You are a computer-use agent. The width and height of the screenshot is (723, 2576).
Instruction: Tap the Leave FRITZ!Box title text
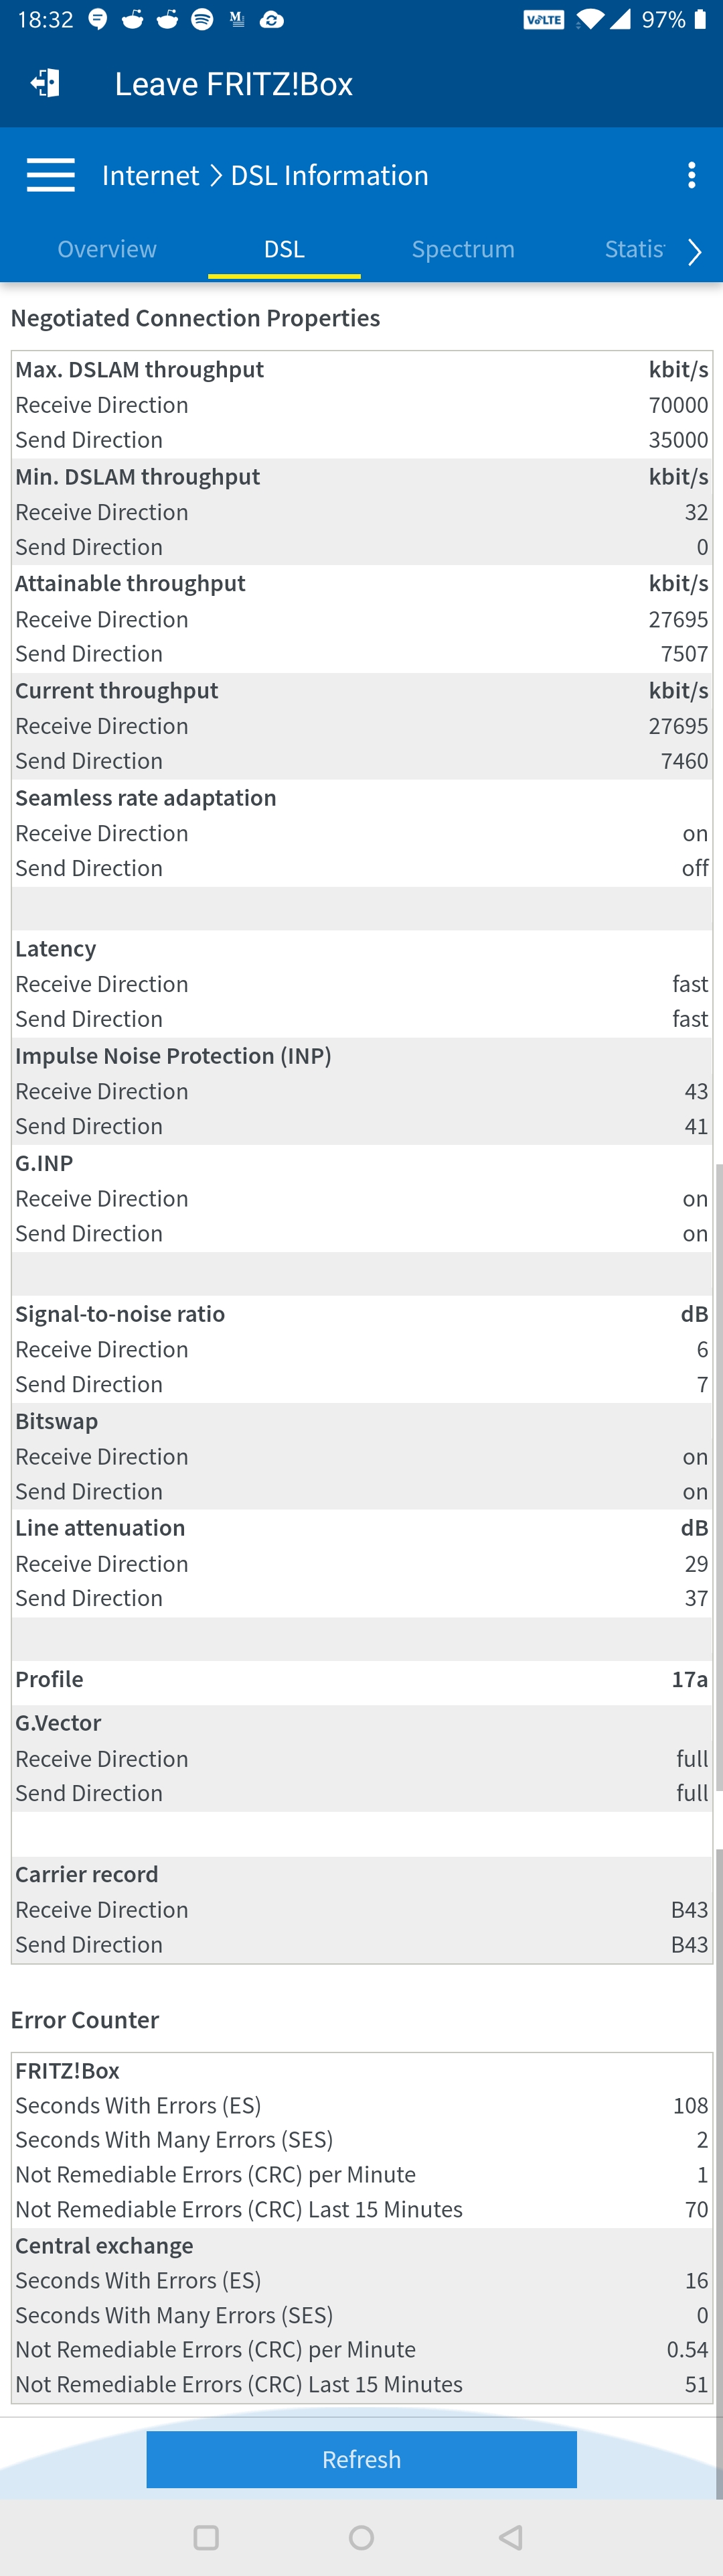234,84
